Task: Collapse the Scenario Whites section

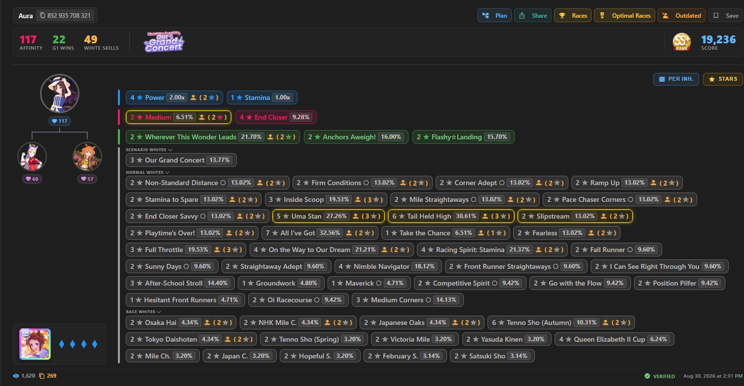Action: [149, 150]
